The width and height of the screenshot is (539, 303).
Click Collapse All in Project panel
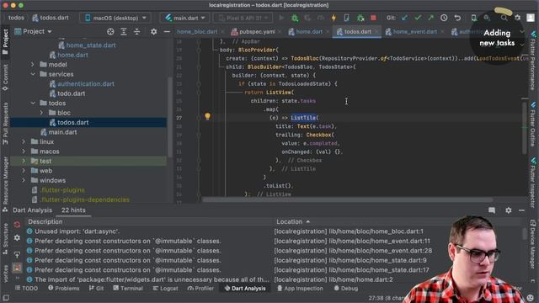(x=136, y=32)
